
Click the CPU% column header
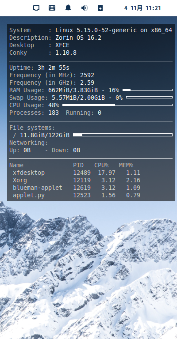(x=101, y=165)
